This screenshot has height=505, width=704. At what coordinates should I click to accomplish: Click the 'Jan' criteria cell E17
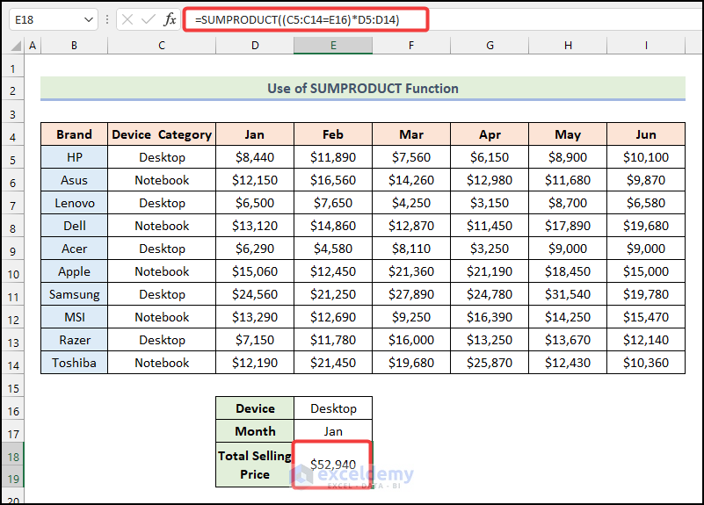pyautogui.click(x=333, y=431)
